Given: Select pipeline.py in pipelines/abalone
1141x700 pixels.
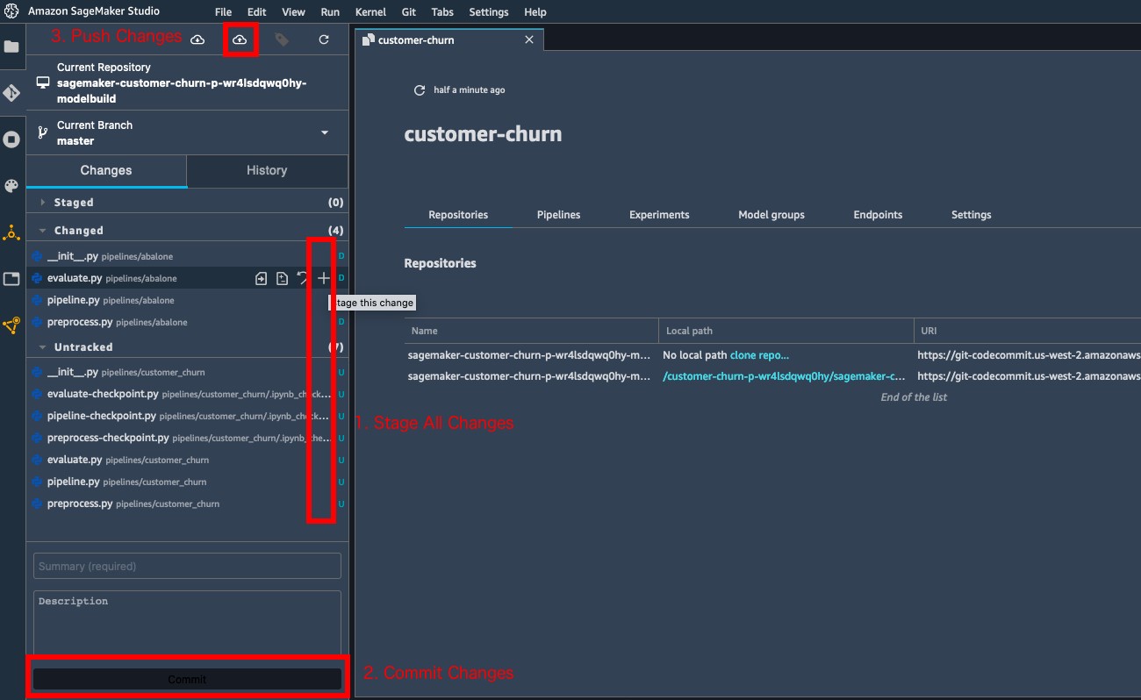Looking at the screenshot, I should pos(187,300).
